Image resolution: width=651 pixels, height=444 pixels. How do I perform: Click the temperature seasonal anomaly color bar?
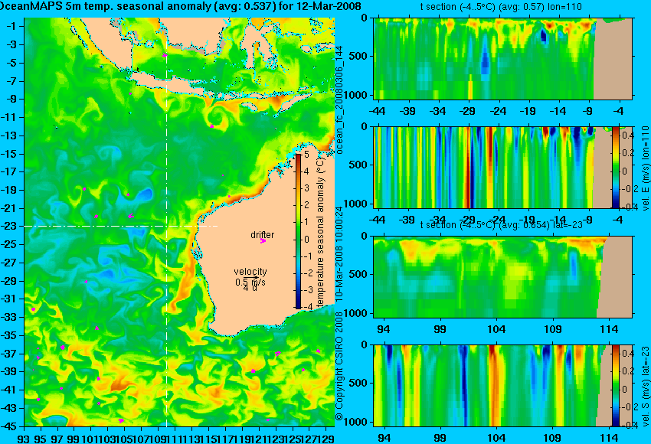point(298,231)
